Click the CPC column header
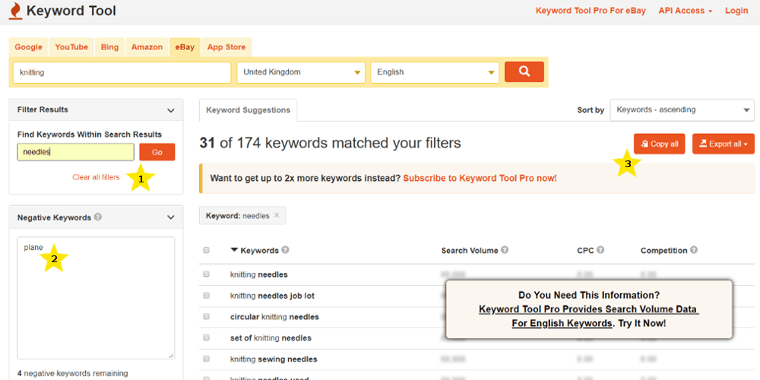Screen dimensions: 760x380 tap(585, 251)
